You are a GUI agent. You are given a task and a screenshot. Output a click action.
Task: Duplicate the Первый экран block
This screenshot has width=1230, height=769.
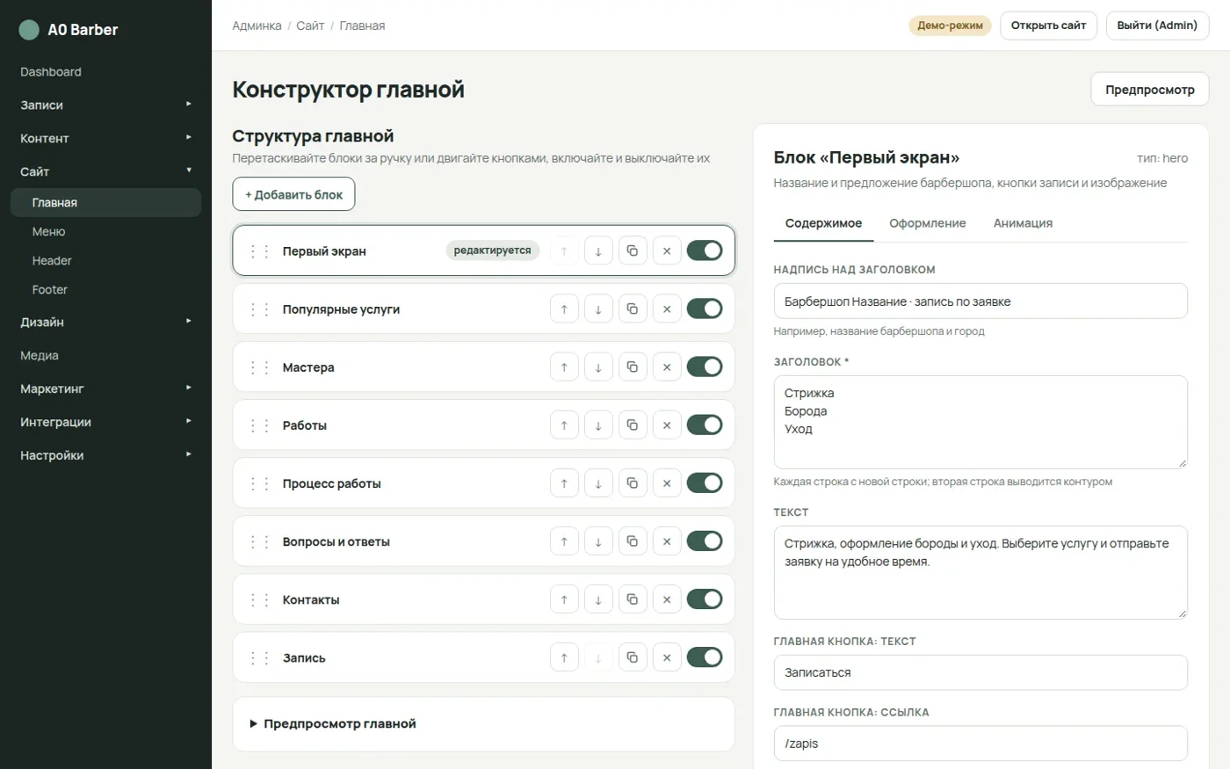point(633,251)
